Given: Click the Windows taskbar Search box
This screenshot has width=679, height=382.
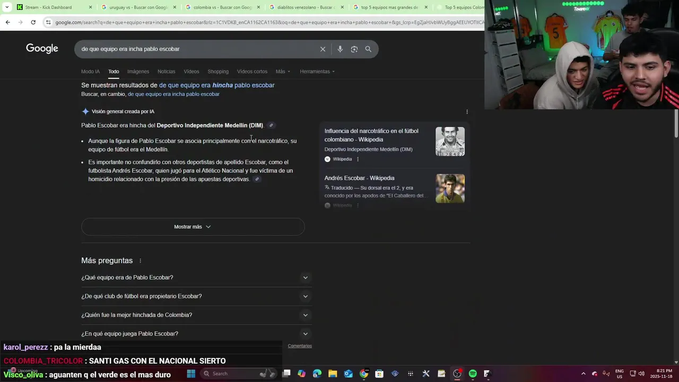Looking at the screenshot, I should click(x=240, y=374).
